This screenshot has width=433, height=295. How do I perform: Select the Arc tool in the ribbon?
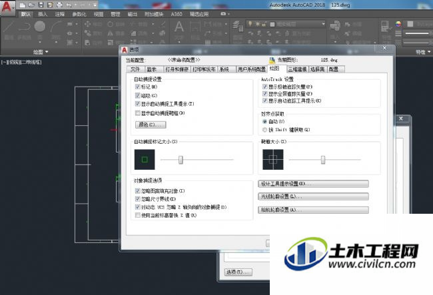pos(56,27)
